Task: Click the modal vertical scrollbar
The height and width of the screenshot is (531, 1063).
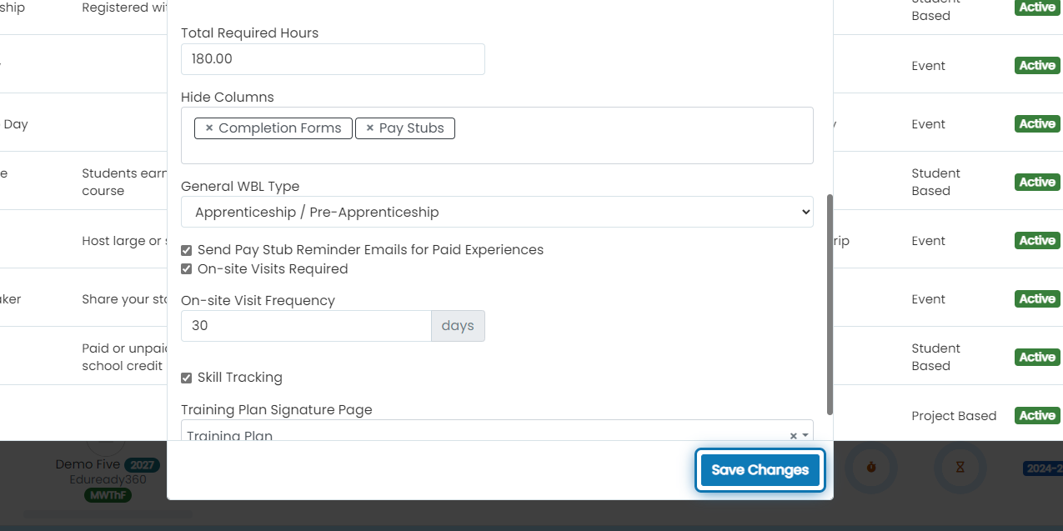Action: pyautogui.click(x=830, y=304)
